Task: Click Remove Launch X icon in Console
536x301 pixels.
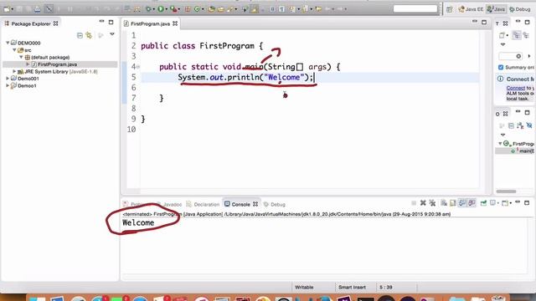Action: (423, 203)
